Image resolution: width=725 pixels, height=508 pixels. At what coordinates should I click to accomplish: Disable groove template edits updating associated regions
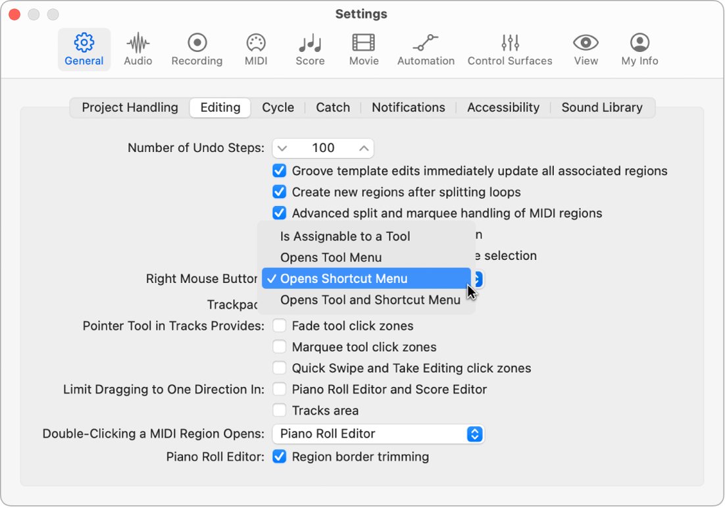tap(279, 170)
